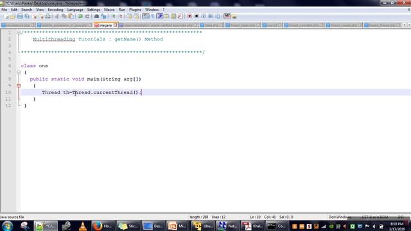The height and width of the screenshot is (231, 411).
Task: Click the Playback recorded macro icon
Action: [x=204, y=16]
